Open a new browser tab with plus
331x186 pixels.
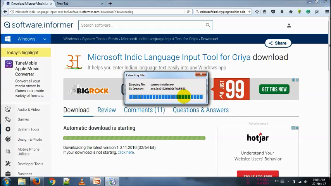(x=110, y=3)
